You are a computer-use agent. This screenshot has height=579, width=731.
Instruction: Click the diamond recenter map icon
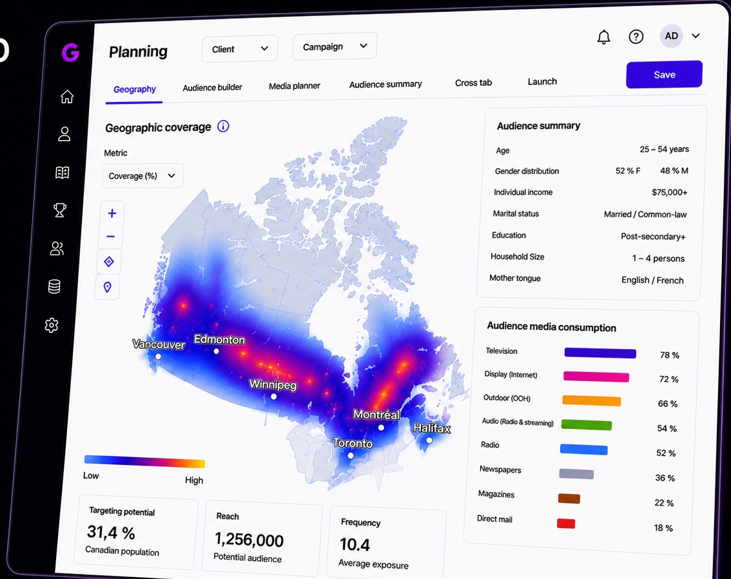point(109,262)
